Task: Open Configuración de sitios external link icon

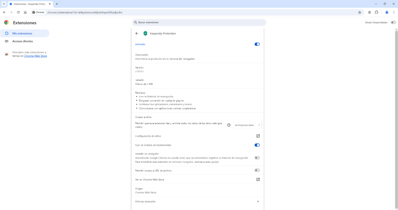Action: pyautogui.click(x=258, y=136)
